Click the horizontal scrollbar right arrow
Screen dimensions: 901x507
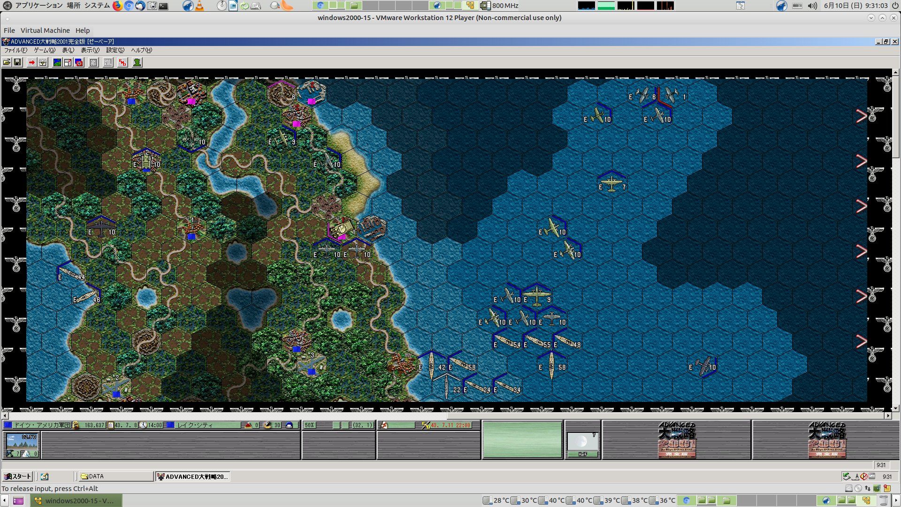pos(888,415)
